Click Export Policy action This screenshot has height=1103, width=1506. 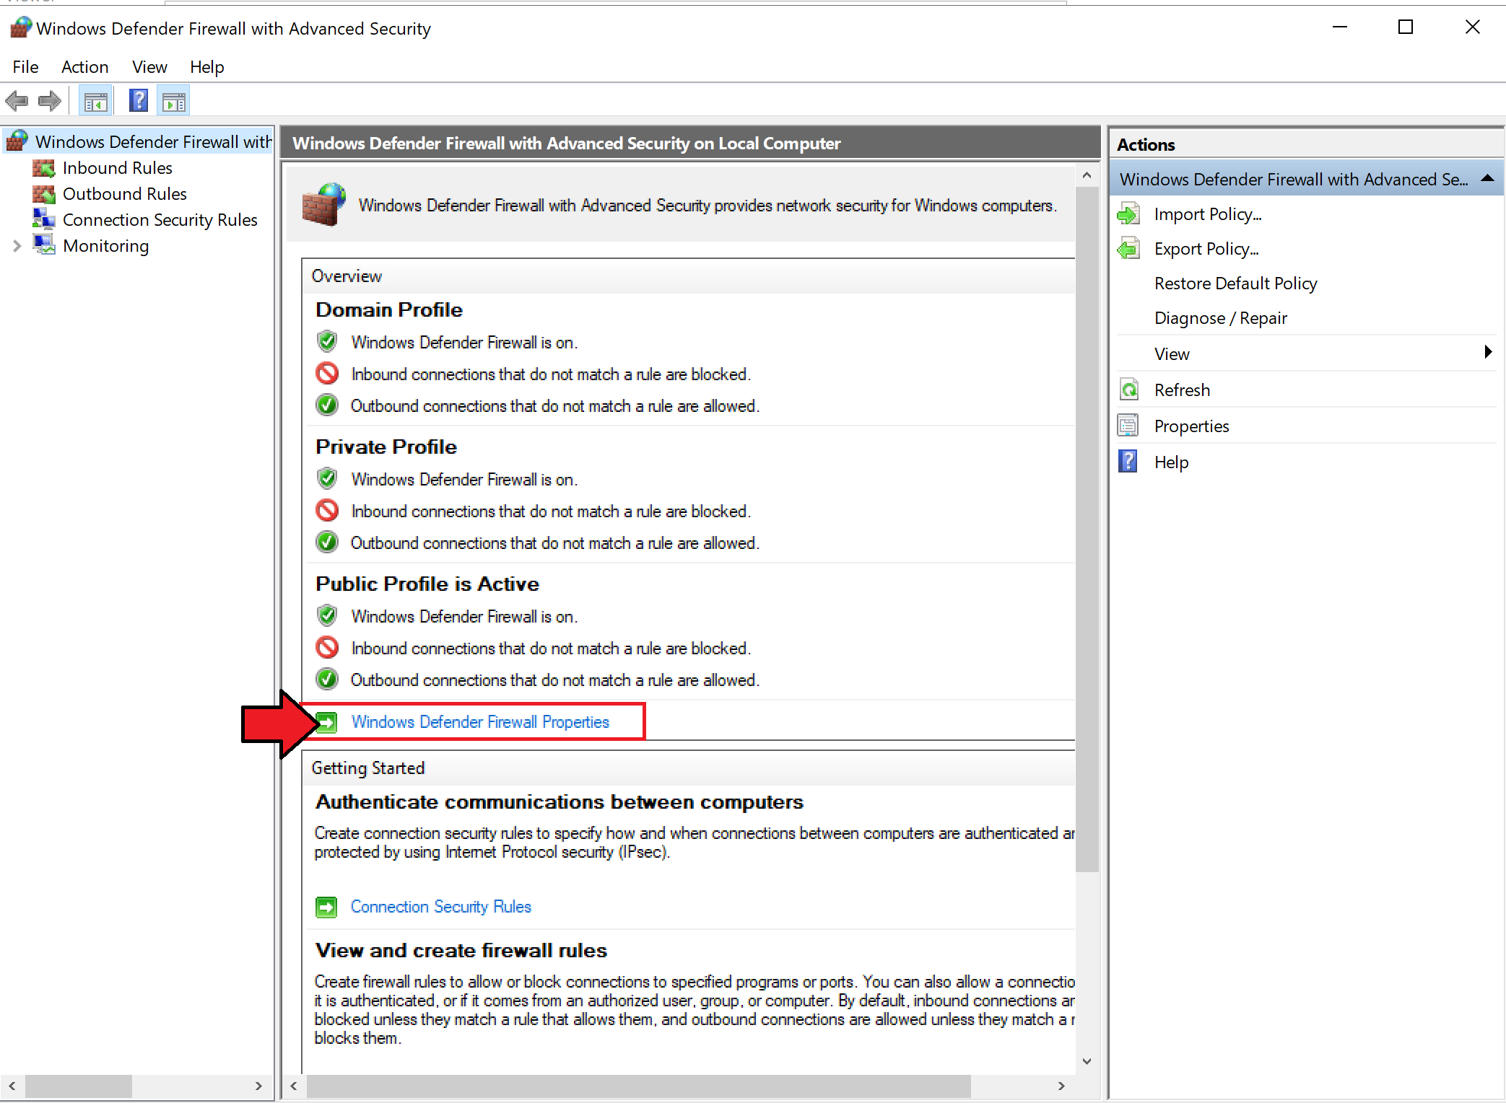coord(1206,249)
